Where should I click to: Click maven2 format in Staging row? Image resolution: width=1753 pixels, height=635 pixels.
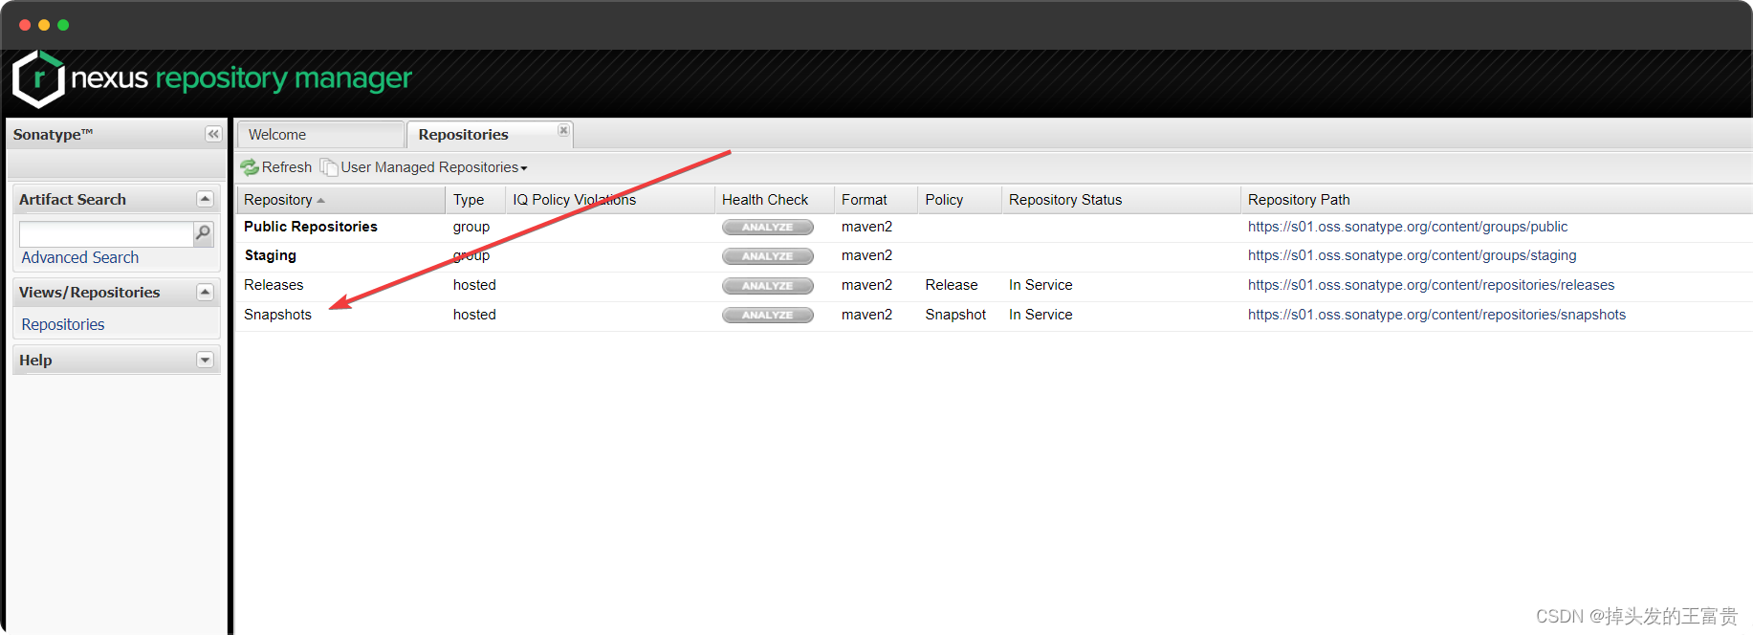pyautogui.click(x=866, y=255)
